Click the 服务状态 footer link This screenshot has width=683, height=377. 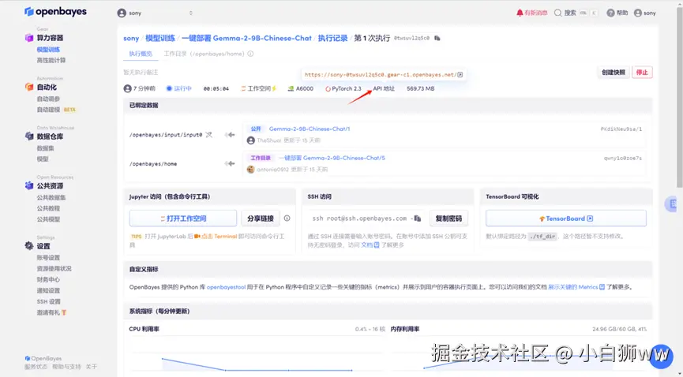36,367
